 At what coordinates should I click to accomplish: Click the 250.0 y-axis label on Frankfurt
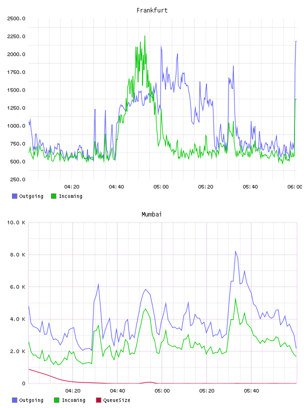tap(17, 179)
